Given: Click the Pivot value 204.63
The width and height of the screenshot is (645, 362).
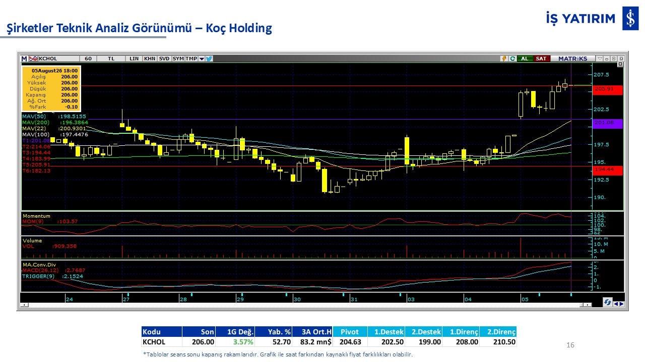Looking at the screenshot, I should click(x=350, y=342).
